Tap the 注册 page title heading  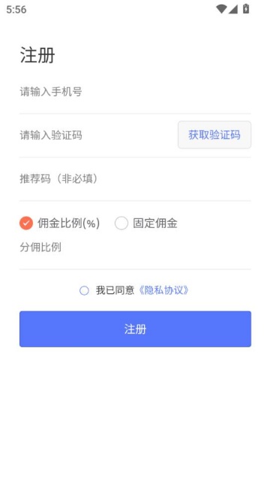(x=37, y=55)
